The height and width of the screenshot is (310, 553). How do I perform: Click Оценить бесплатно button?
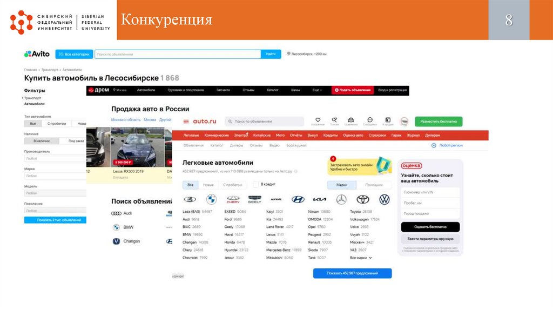tap(430, 227)
